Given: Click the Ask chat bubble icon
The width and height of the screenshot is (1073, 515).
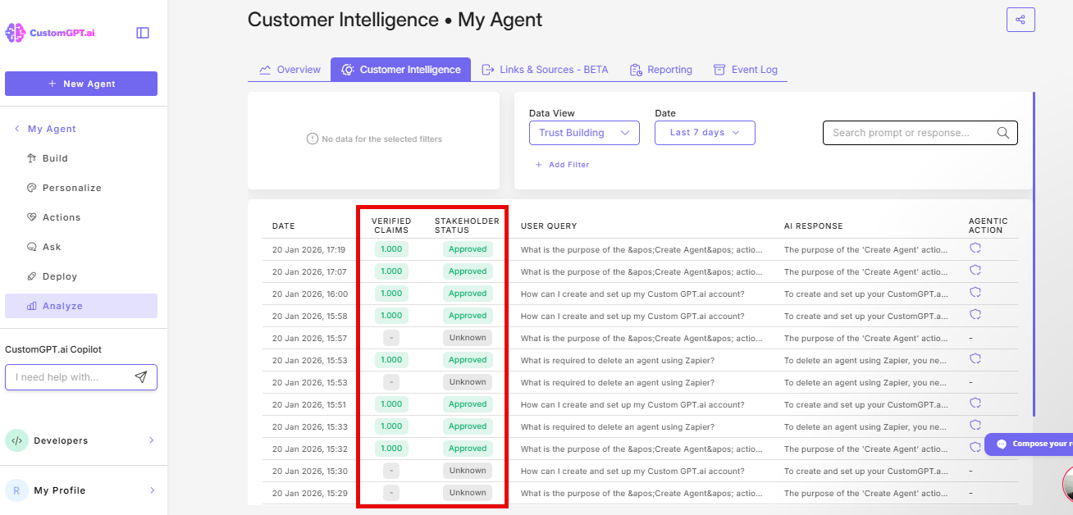Looking at the screenshot, I should 32,247.
